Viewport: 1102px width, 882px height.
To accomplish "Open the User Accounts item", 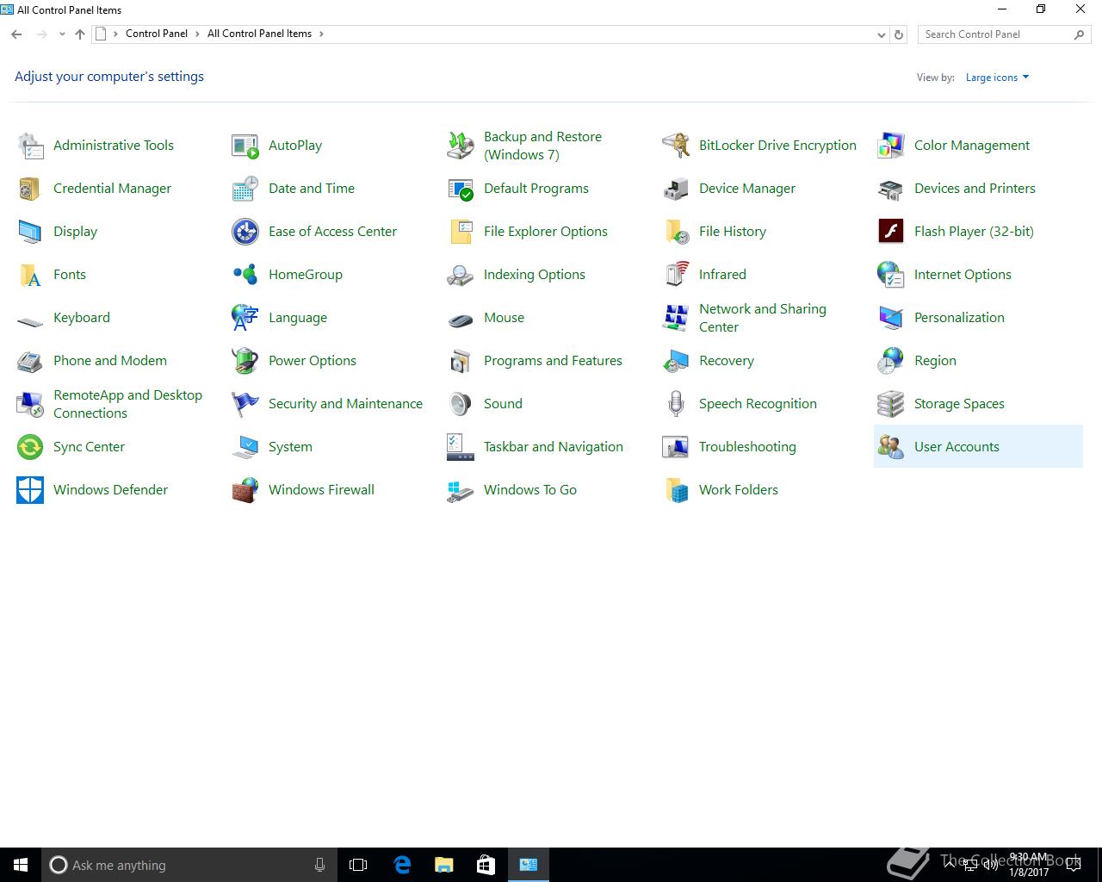I will 978,446.
